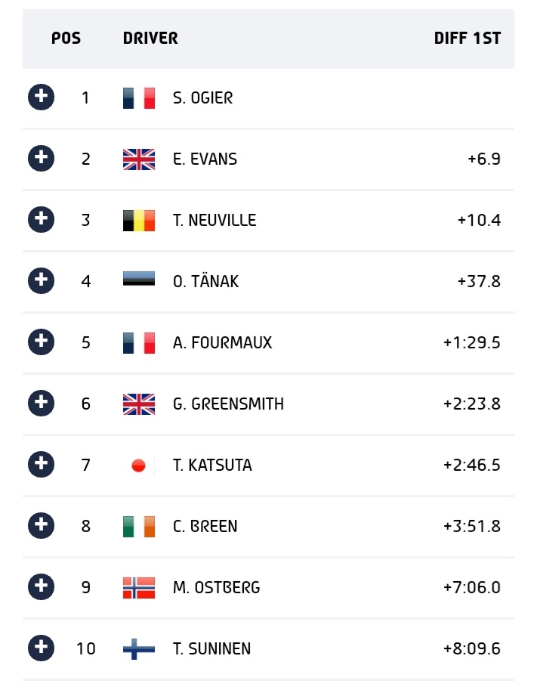Open T. Neuville's details via plus button
The image size is (540, 693).
click(x=41, y=220)
